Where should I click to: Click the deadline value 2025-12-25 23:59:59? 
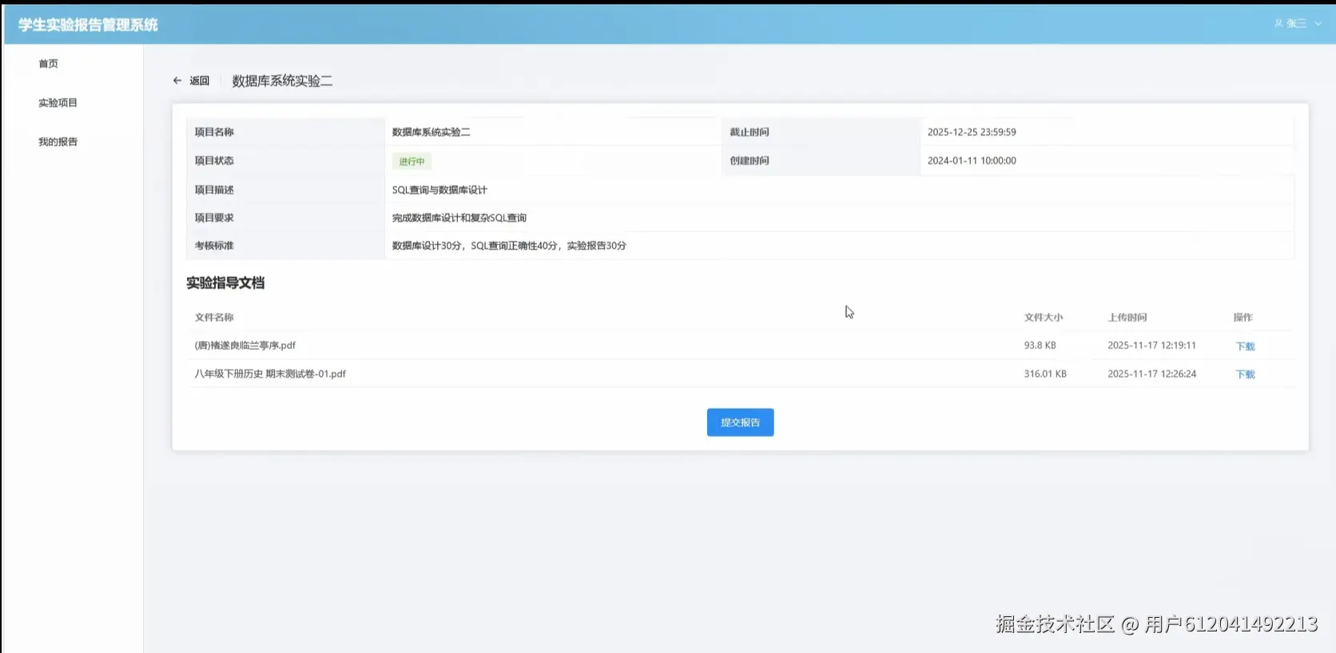click(x=972, y=133)
